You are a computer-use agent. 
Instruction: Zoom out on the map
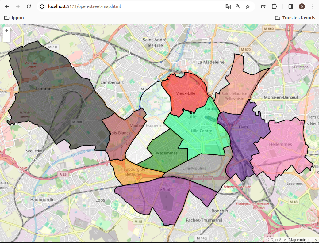tap(6, 39)
